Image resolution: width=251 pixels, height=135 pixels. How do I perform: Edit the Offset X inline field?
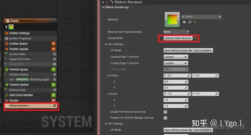click(177, 75)
